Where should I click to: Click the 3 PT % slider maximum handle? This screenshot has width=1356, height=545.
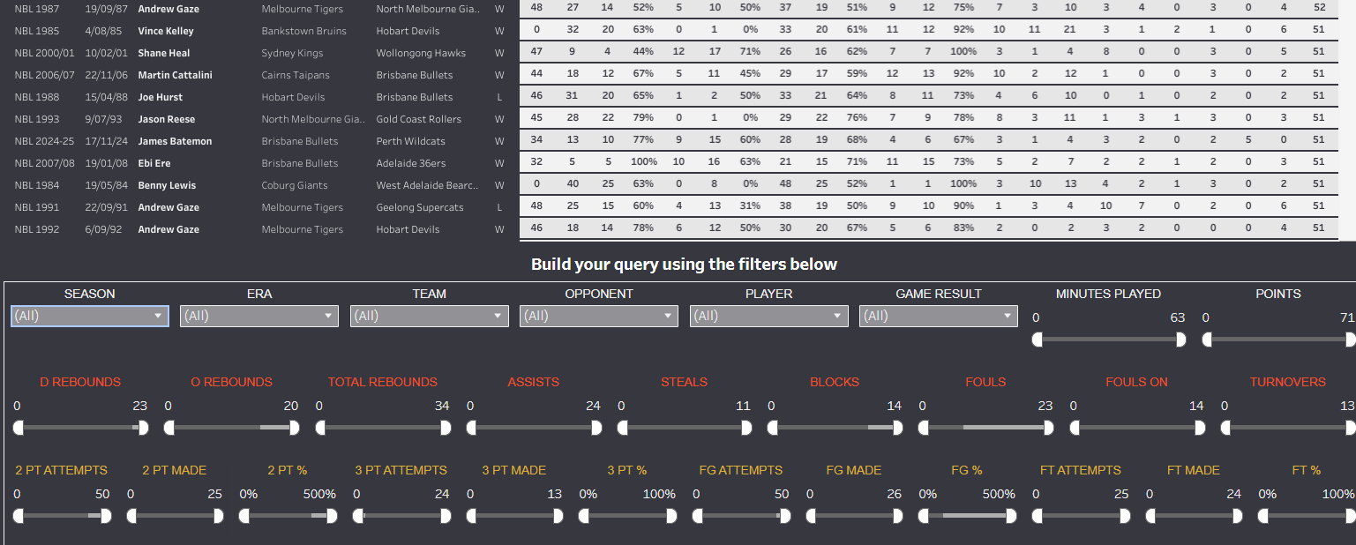coord(671,516)
